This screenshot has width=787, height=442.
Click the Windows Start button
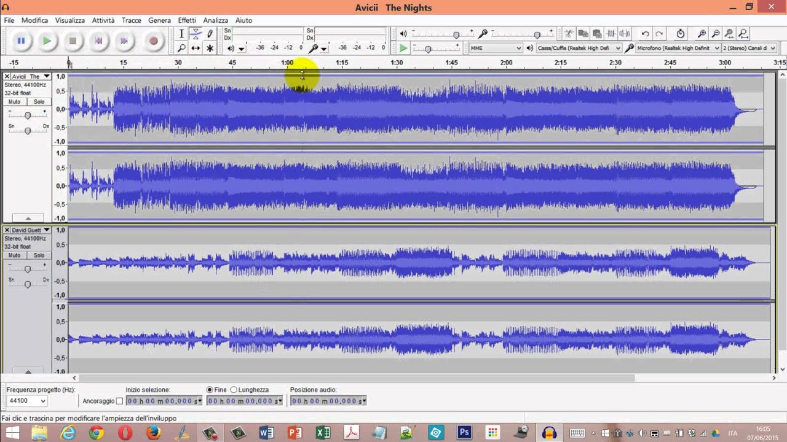click(x=12, y=433)
